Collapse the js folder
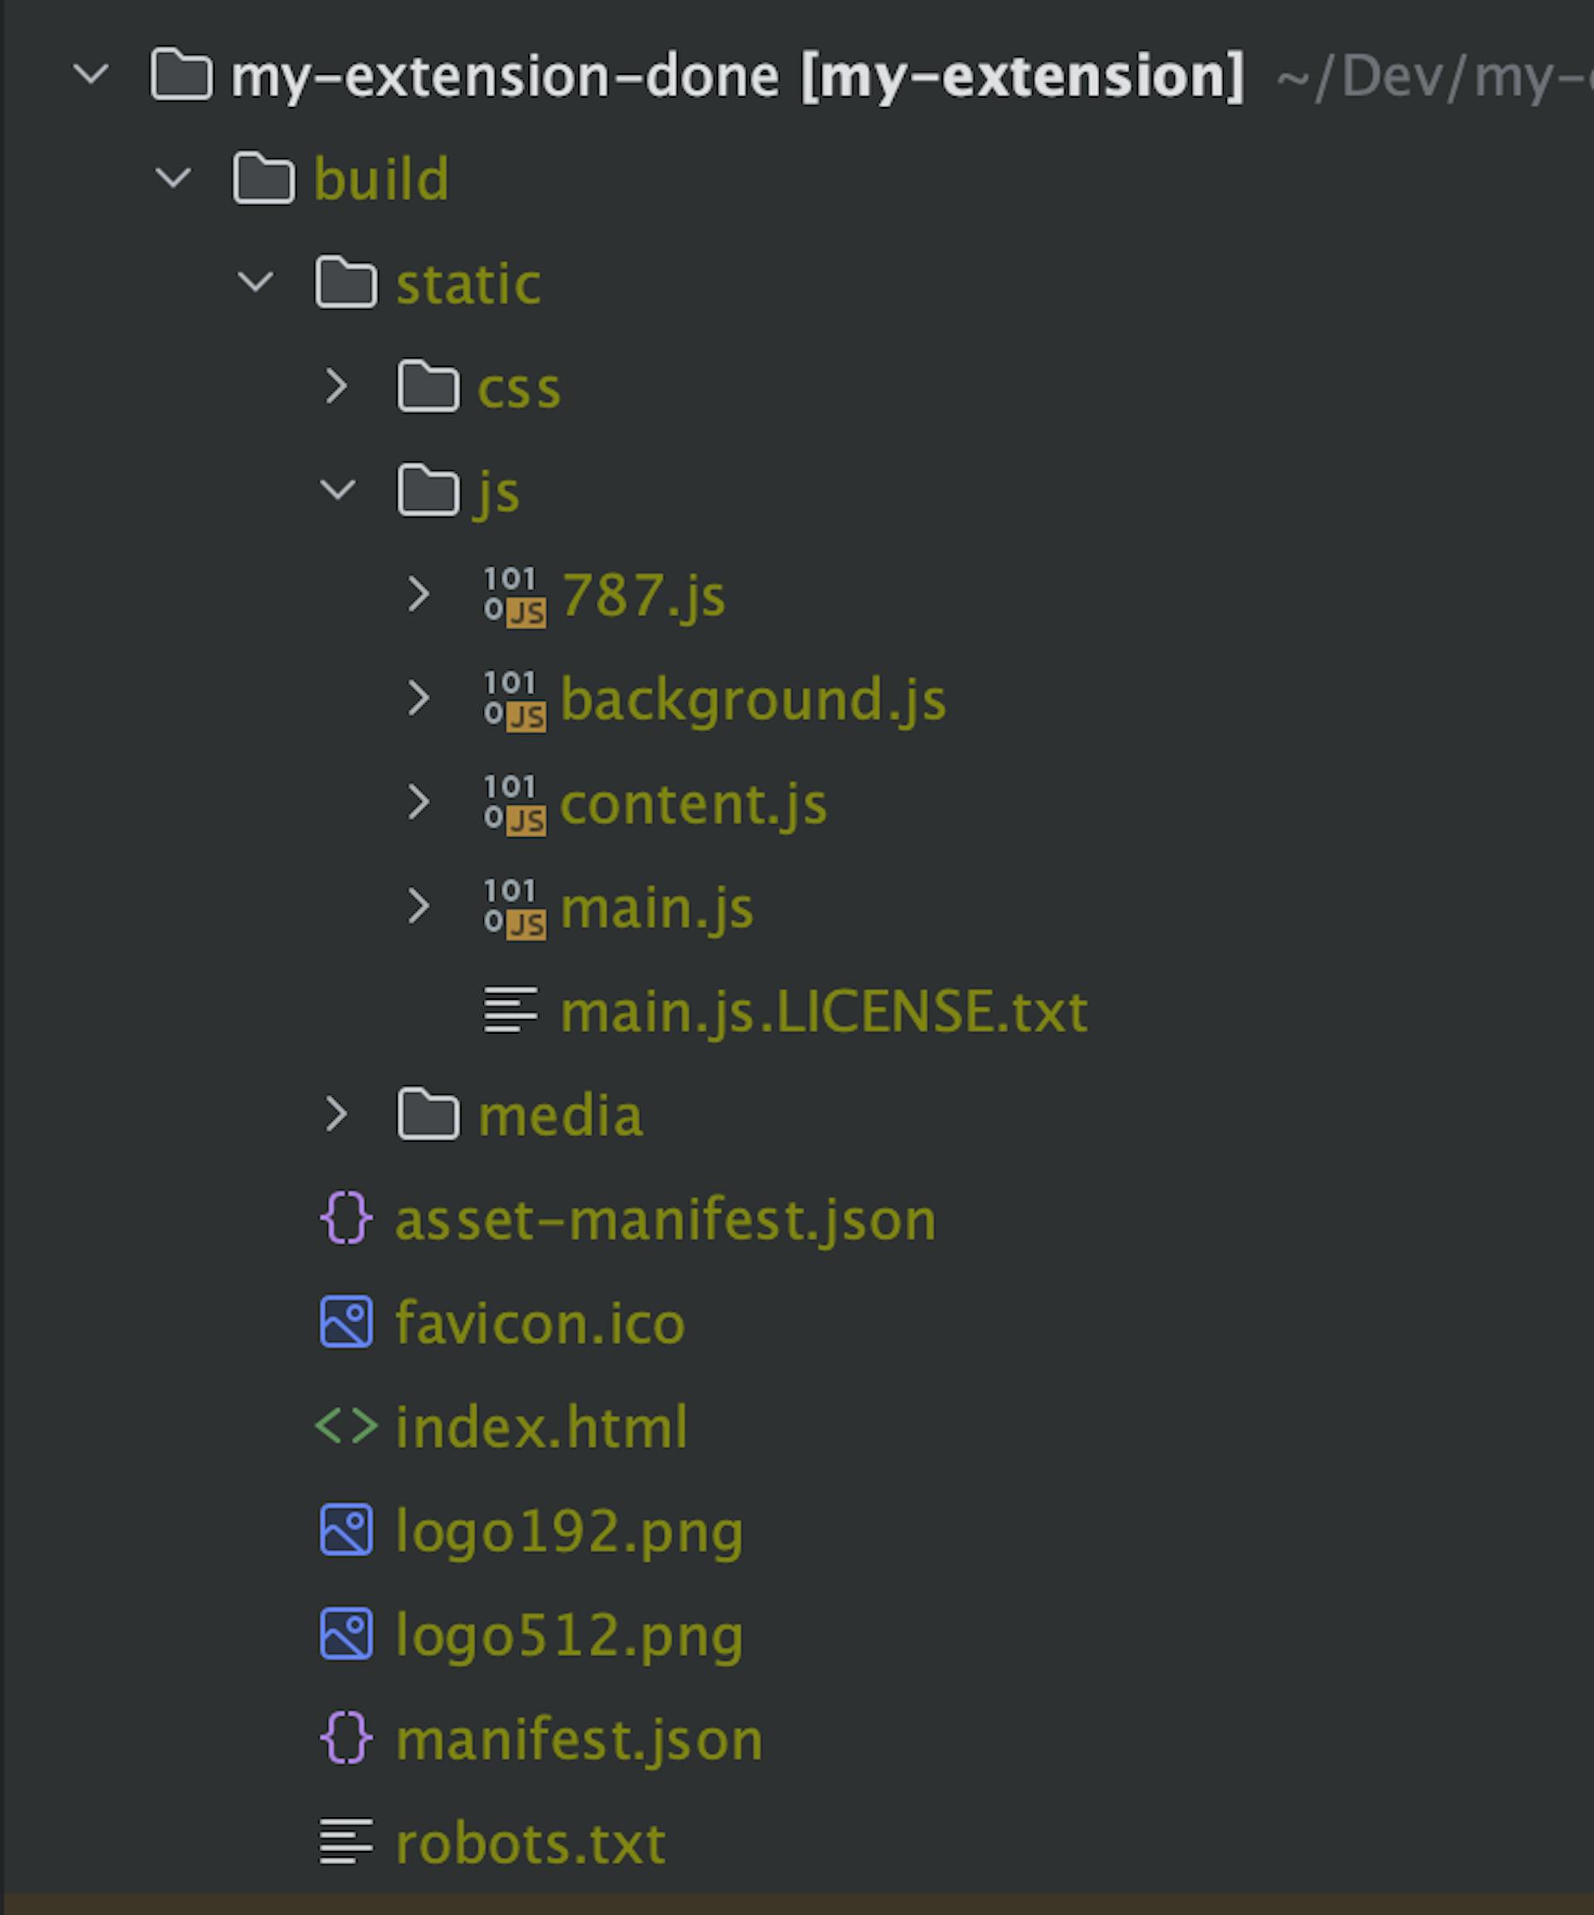 339,491
